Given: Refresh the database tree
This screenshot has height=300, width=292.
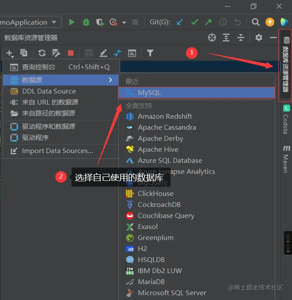Looking at the screenshot, I should (x=42, y=53).
